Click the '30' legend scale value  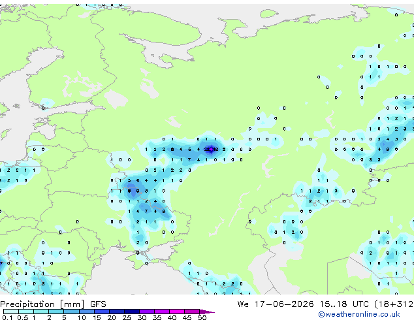[142, 317]
